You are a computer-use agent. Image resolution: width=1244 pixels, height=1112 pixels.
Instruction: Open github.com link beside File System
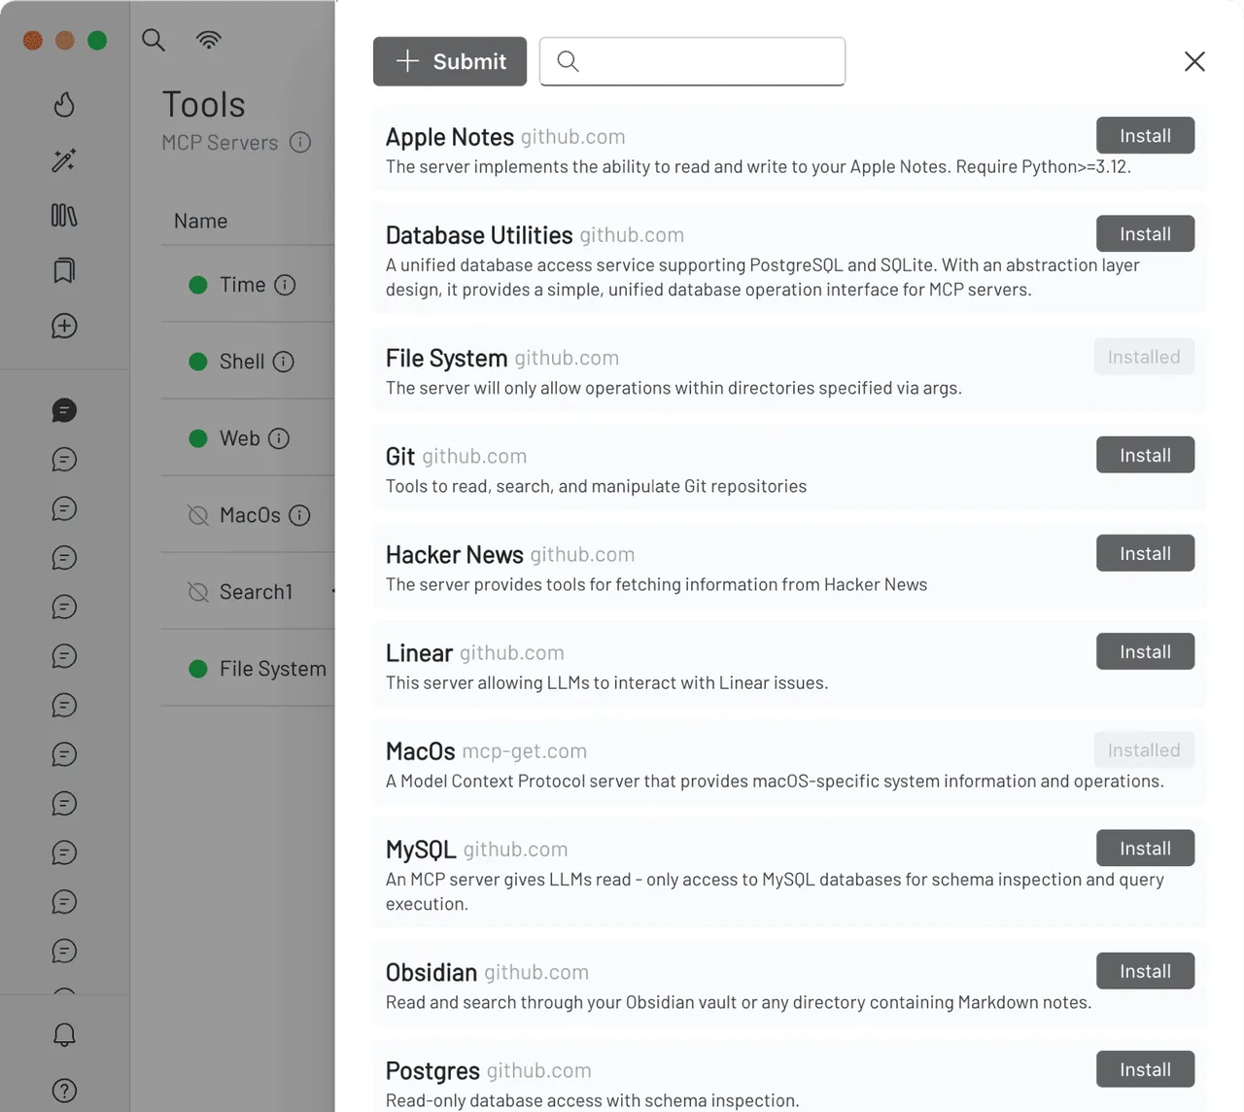point(567,358)
